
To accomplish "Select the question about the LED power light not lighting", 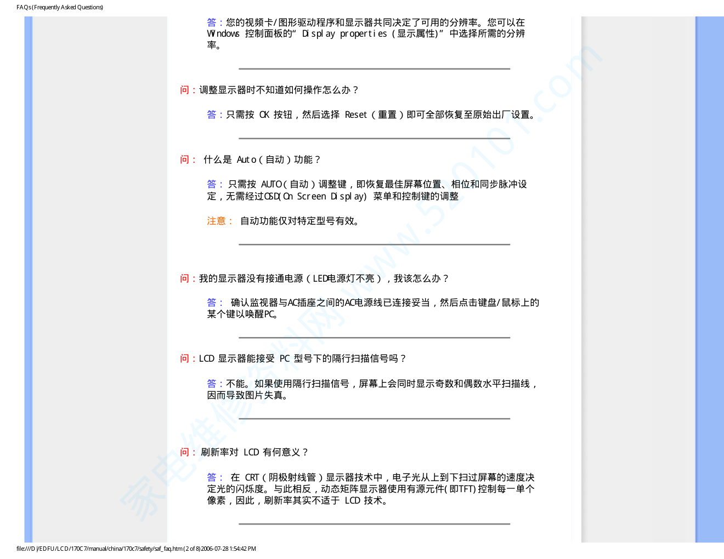I will pyautogui.click(x=324, y=278).
